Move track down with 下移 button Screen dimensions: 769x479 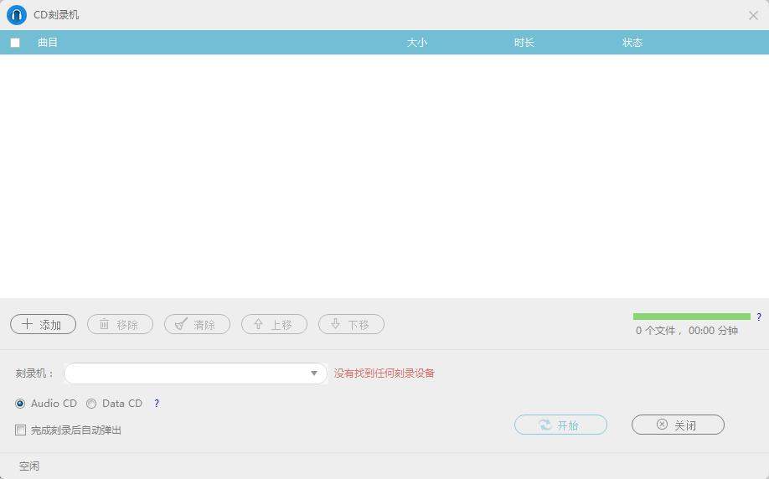(351, 324)
